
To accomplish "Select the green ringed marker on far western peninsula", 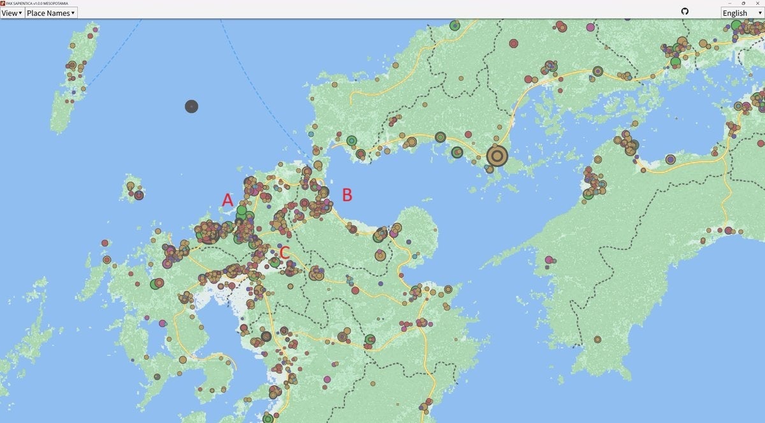I will point(155,284).
